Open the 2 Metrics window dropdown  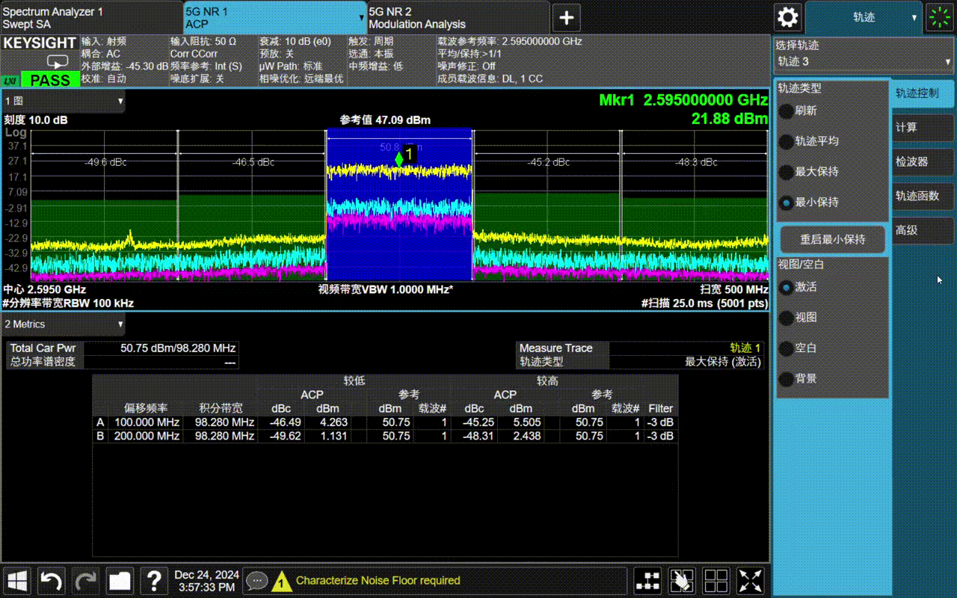(x=64, y=324)
